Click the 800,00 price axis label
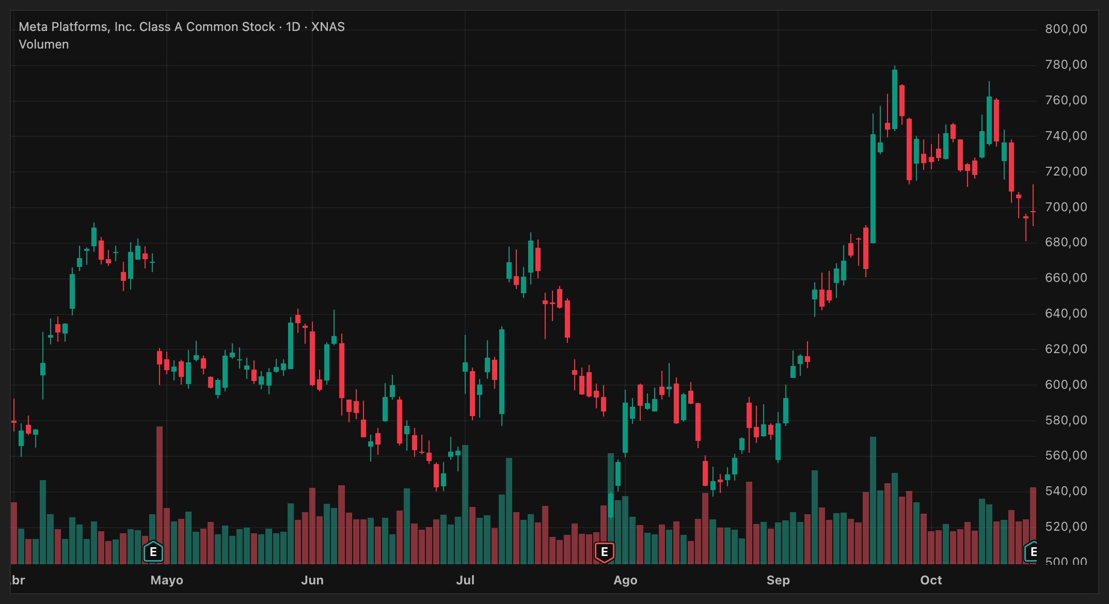1109x604 pixels. 1066,29
